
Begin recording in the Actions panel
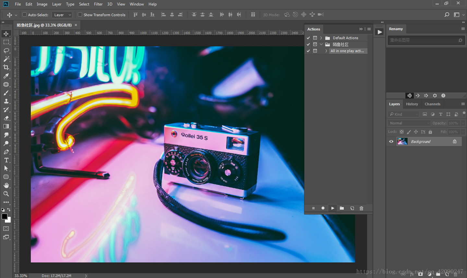point(323,208)
